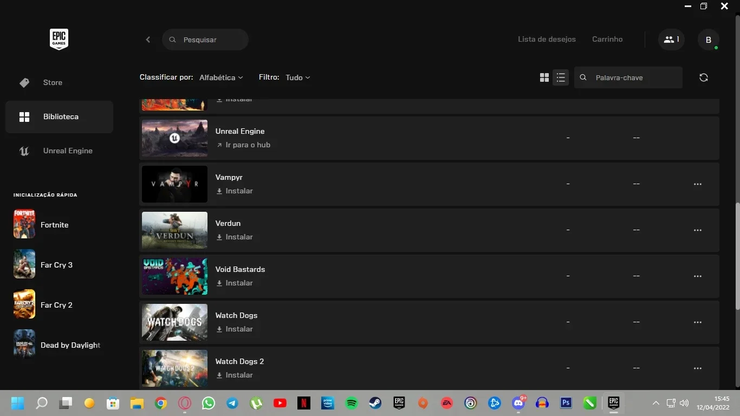Switch to list view layout

point(561,77)
